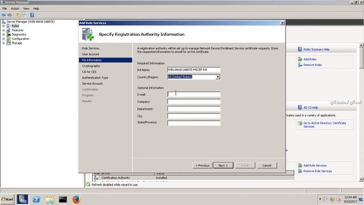Go to Active Directory Certificate Services link

tap(325, 125)
